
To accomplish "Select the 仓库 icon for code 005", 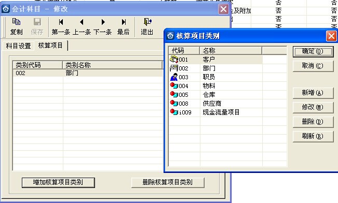I will point(174,94).
